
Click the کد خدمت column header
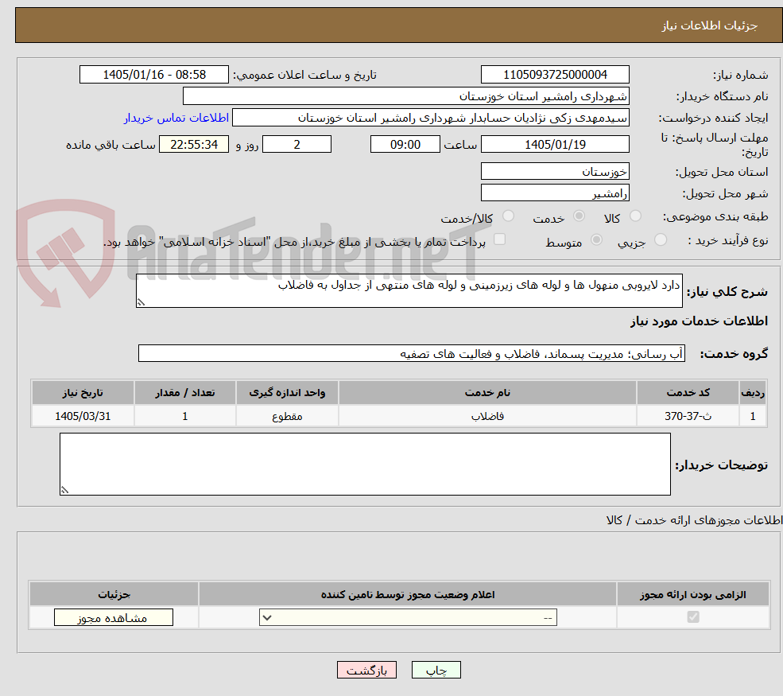click(x=688, y=393)
